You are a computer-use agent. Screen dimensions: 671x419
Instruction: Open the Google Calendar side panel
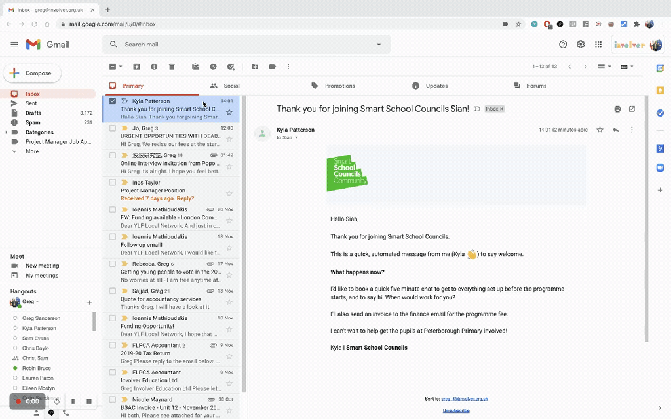click(661, 68)
